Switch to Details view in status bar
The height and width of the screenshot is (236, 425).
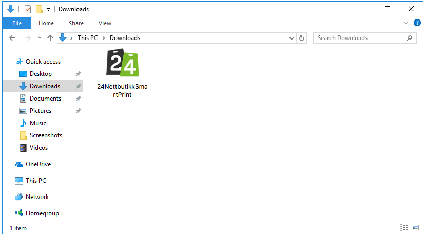coord(404,228)
